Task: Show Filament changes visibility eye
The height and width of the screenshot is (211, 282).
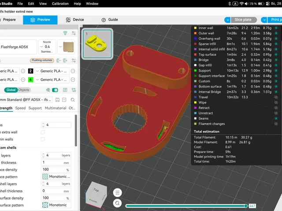Action: click(276, 124)
